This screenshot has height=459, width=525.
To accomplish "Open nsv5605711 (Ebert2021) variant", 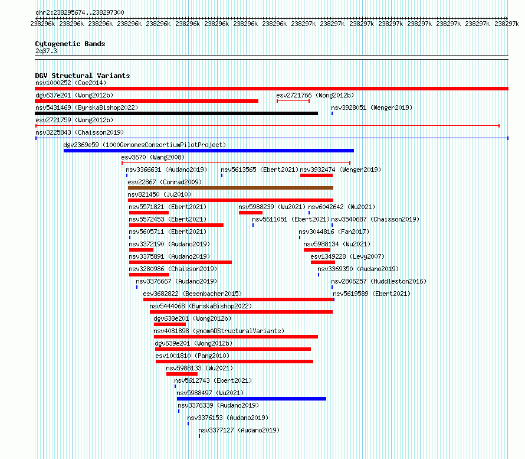I will [x=168, y=232].
